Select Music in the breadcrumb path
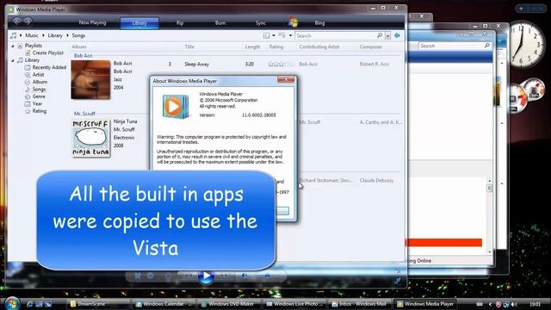Viewport: 551px width, 310px height. click(32, 35)
